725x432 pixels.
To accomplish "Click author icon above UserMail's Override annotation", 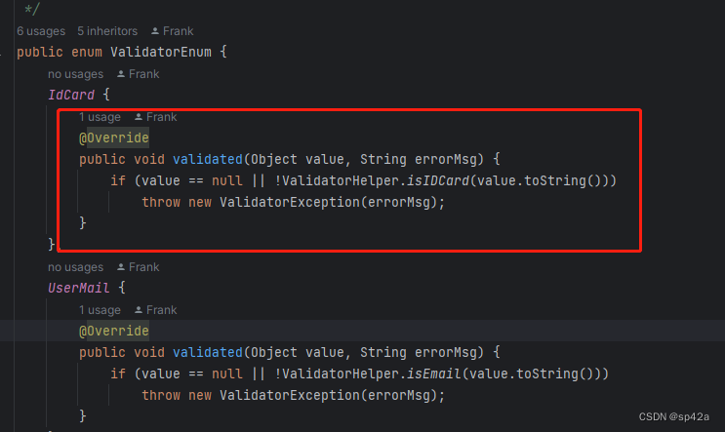I will 139,310.
